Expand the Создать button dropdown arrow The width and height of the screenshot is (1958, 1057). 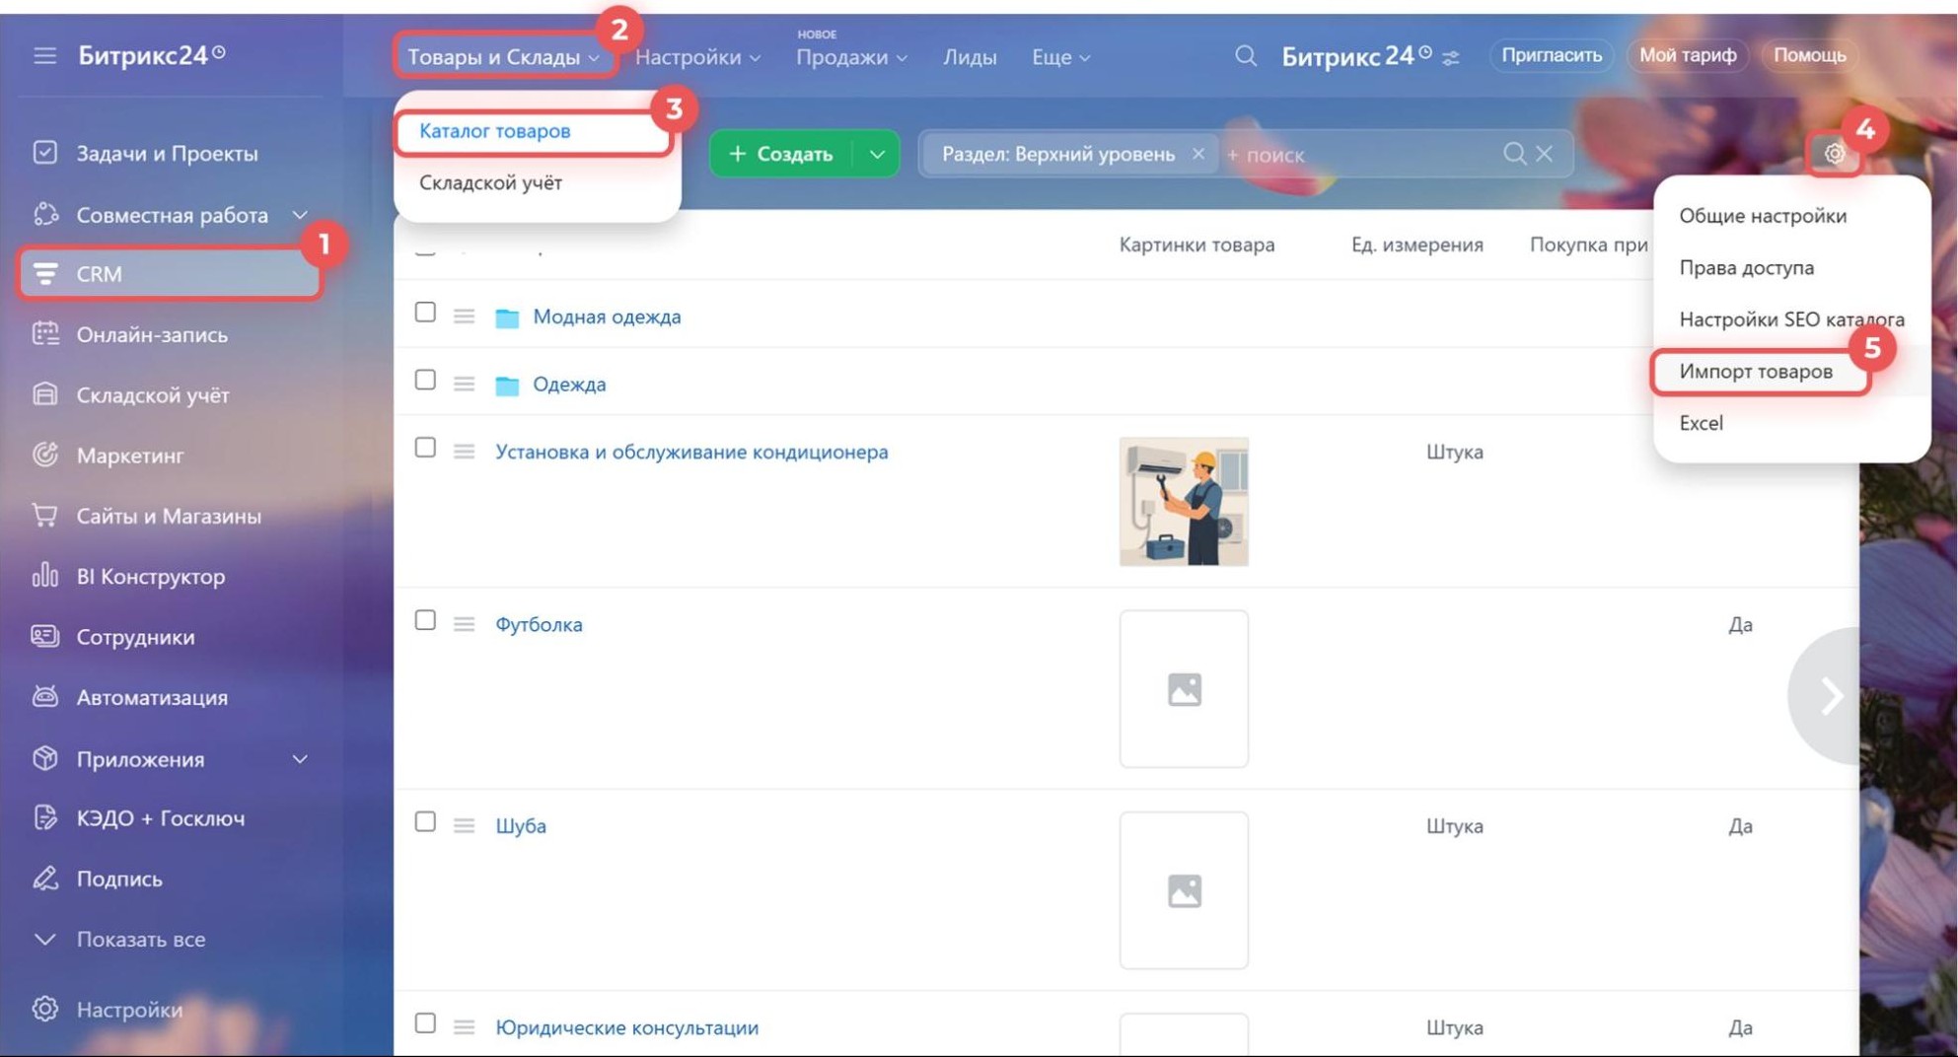point(877,154)
